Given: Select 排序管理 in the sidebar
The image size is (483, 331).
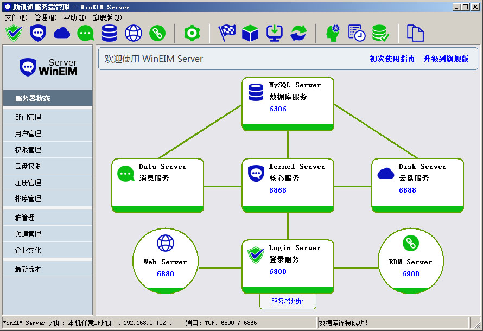Looking at the screenshot, I should [x=48, y=199].
